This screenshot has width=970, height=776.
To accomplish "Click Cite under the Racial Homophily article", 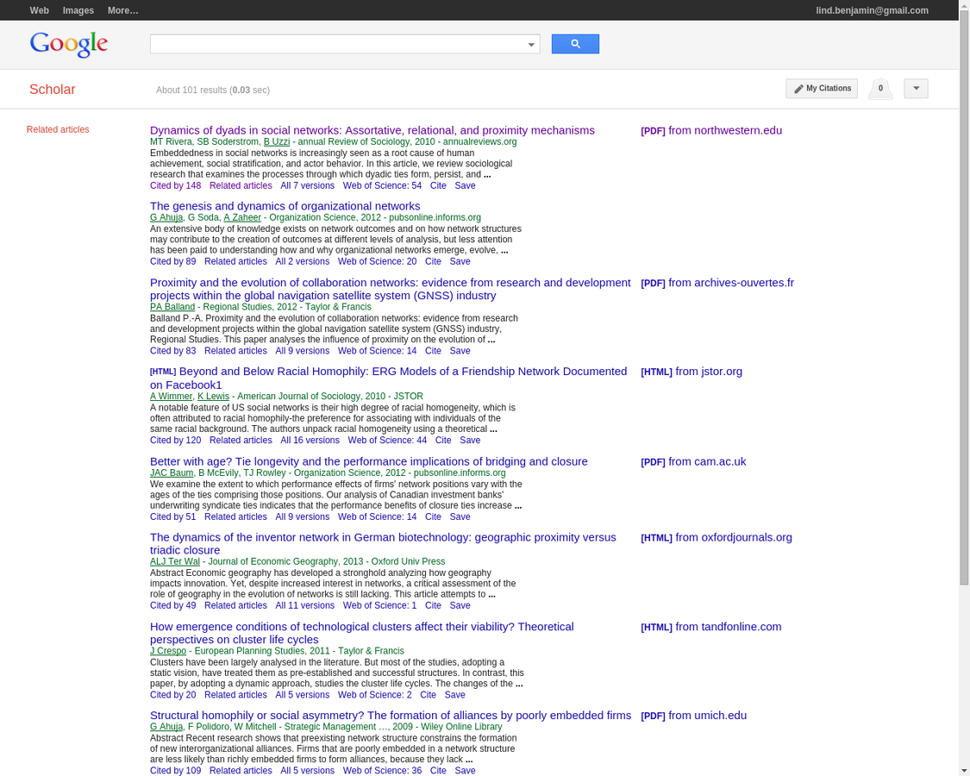I will (x=443, y=440).
